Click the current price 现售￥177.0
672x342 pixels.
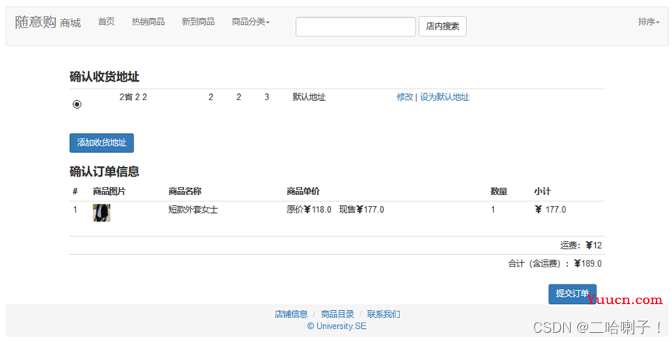[x=361, y=210]
